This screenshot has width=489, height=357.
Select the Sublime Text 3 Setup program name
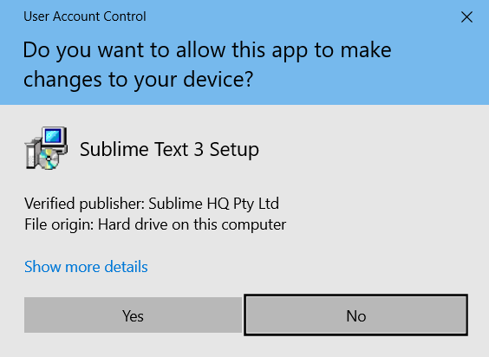[169, 149]
